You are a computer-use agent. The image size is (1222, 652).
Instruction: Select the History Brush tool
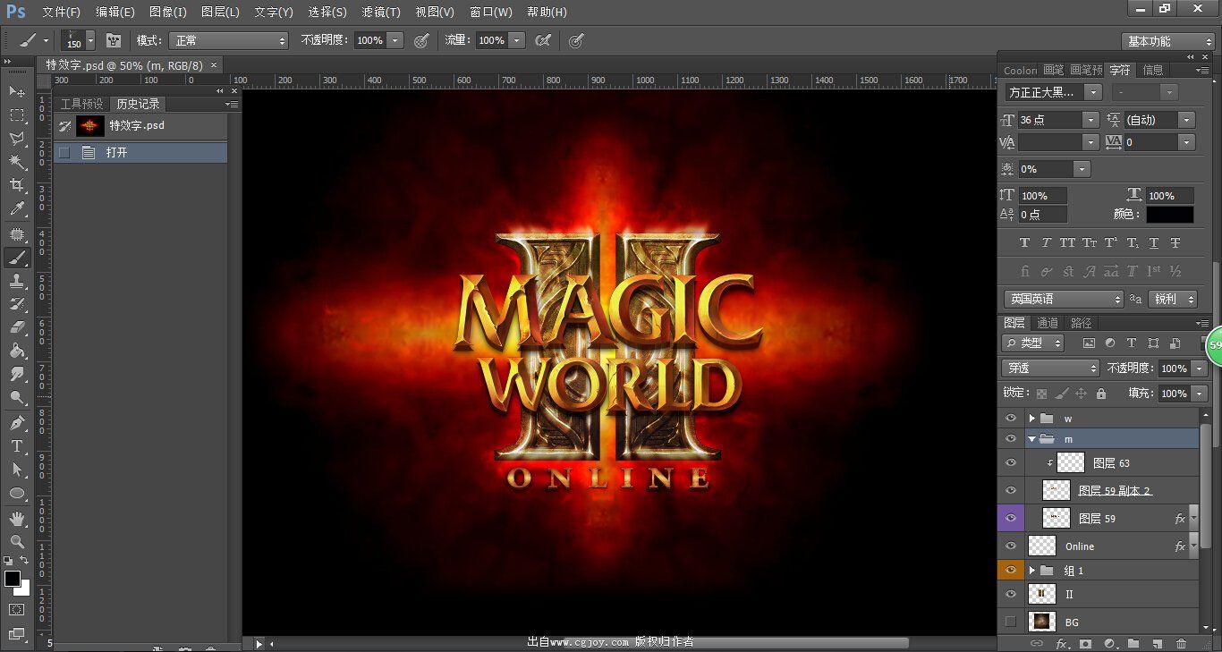pyautogui.click(x=17, y=304)
